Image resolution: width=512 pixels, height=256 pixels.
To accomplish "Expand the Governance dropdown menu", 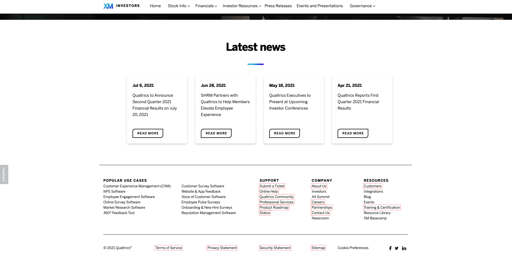I will (x=362, y=6).
